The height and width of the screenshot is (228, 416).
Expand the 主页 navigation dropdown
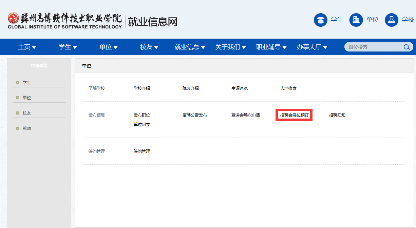27,47
